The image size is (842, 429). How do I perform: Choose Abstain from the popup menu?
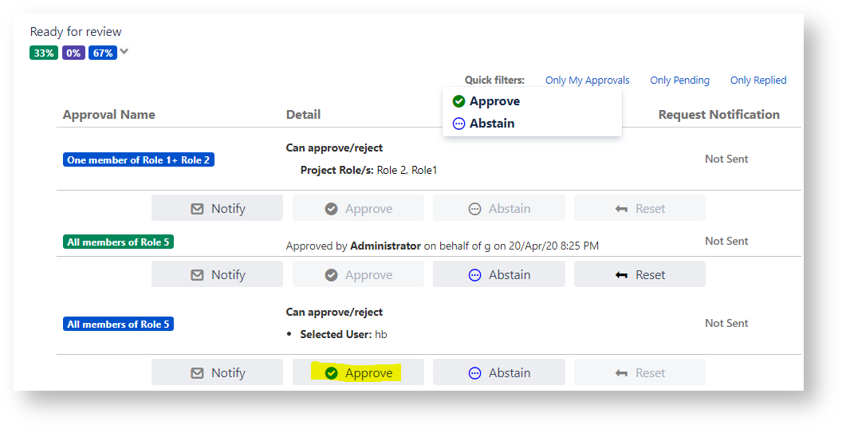tap(492, 124)
